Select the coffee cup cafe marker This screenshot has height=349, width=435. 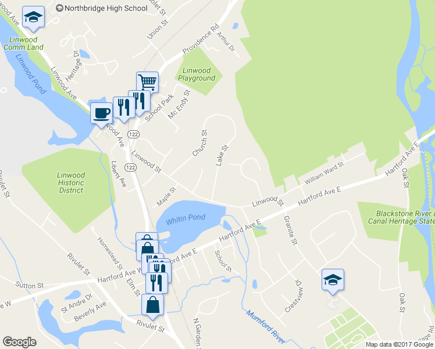coord(102,113)
